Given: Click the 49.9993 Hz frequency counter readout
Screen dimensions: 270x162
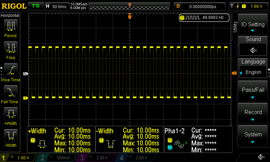Looking at the screenshot, I should coord(205,17).
